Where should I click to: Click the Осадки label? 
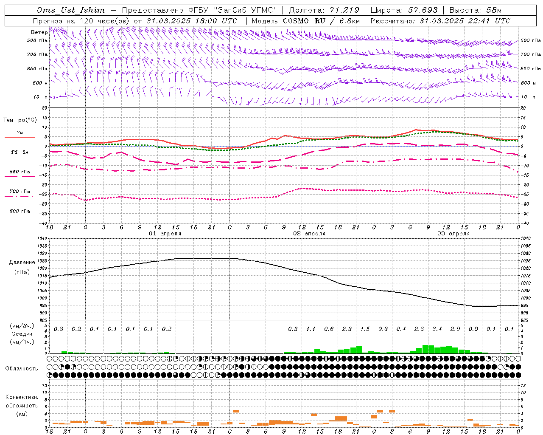pyautogui.click(x=22, y=334)
